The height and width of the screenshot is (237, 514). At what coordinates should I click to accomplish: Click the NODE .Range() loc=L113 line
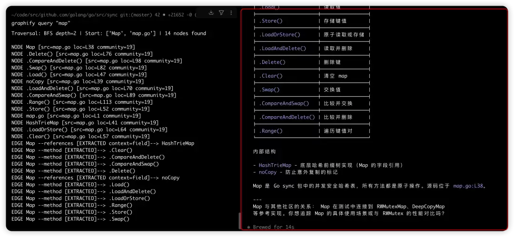coord(82,102)
